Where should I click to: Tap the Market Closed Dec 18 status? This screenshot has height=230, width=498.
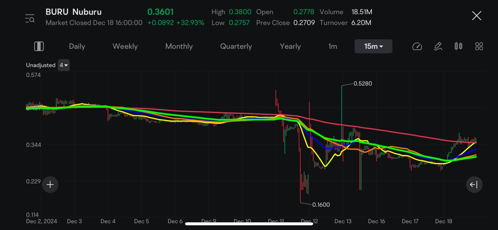pos(94,23)
